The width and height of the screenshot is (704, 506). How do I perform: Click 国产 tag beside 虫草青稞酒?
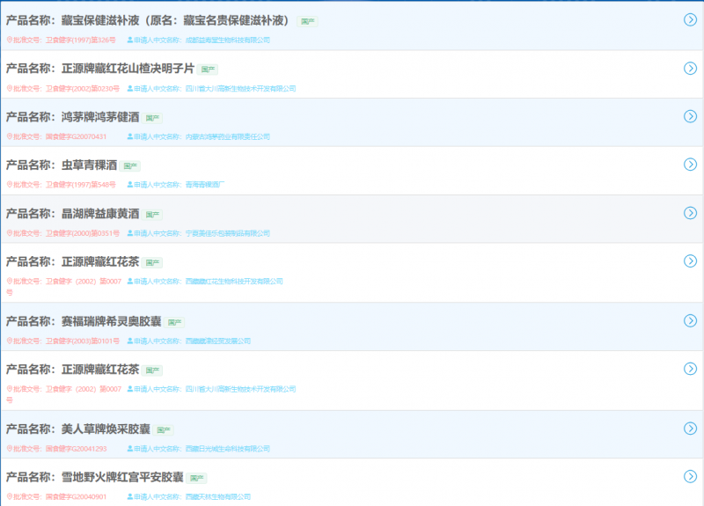coord(130,165)
